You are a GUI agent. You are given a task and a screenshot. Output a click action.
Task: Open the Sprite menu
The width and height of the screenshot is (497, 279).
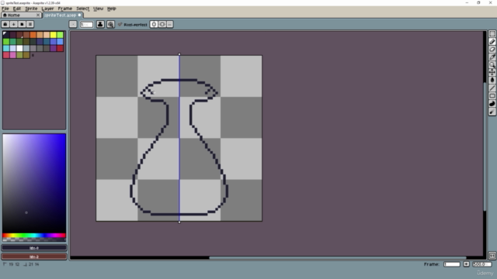click(x=31, y=9)
